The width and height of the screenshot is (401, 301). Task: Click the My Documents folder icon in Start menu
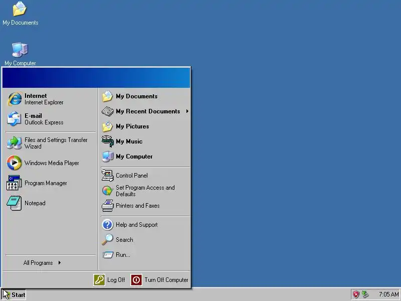pyautogui.click(x=108, y=96)
